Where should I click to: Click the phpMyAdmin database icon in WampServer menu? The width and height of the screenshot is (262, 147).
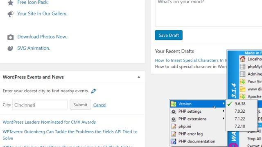click(242, 67)
